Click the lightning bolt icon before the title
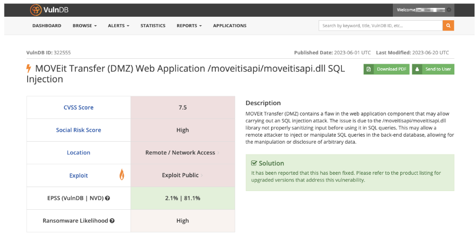476x233 pixels. pyautogui.click(x=29, y=69)
